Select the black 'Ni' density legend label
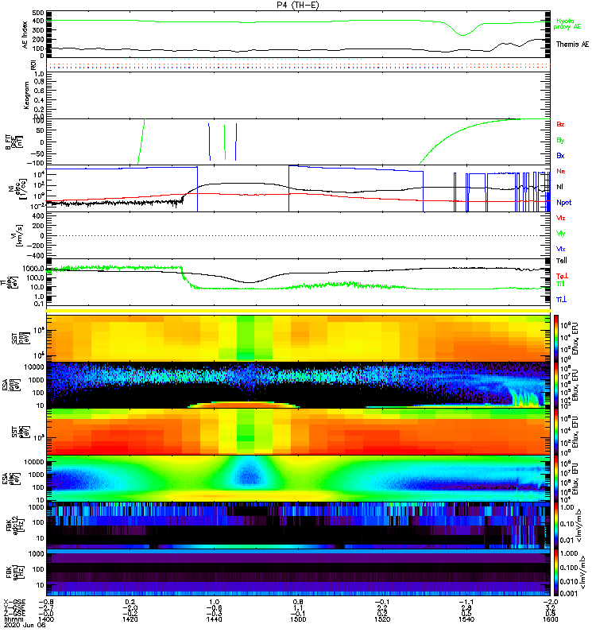The image size is (596, 636). 559,187
